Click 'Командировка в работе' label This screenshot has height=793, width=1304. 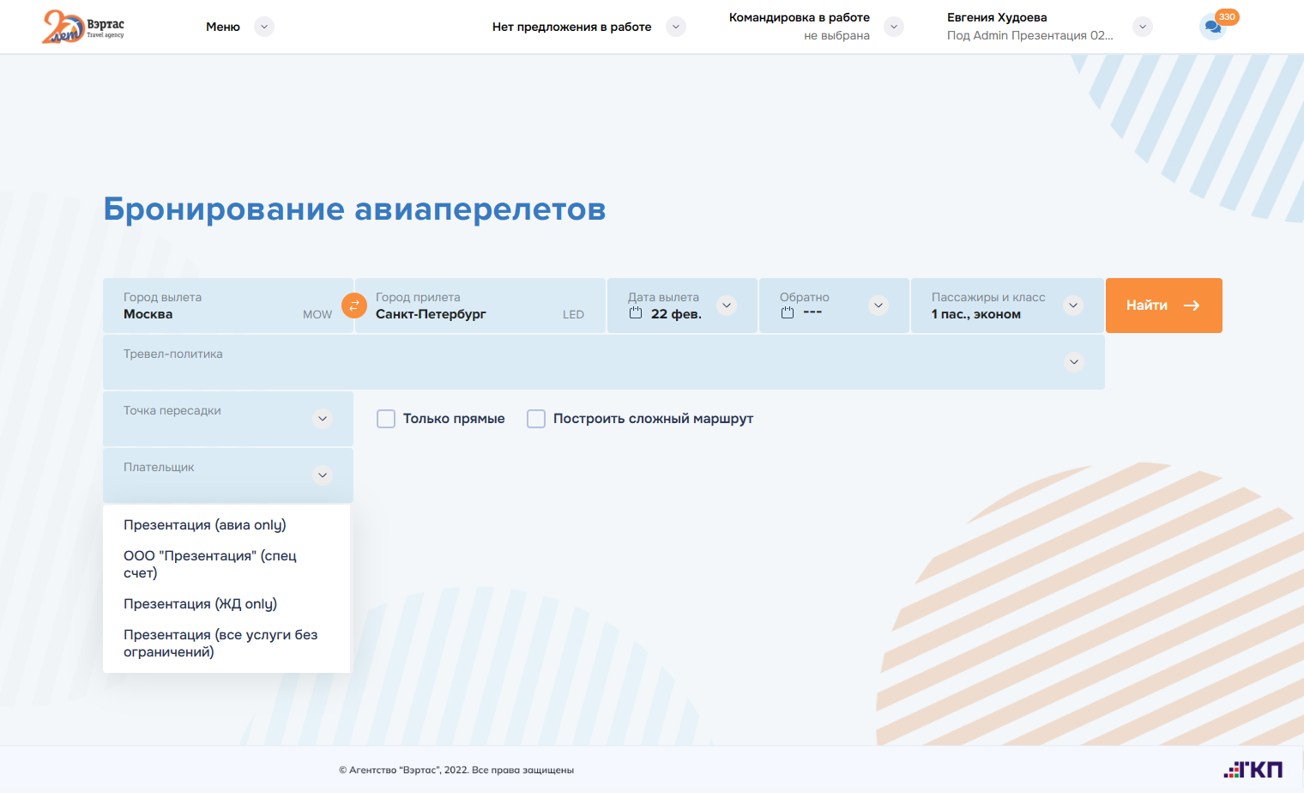800,17
